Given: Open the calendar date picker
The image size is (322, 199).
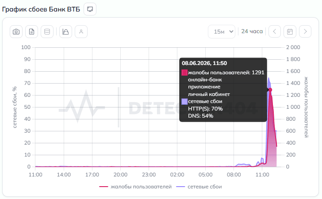Looking at the screenshot, I should (290, 31).
